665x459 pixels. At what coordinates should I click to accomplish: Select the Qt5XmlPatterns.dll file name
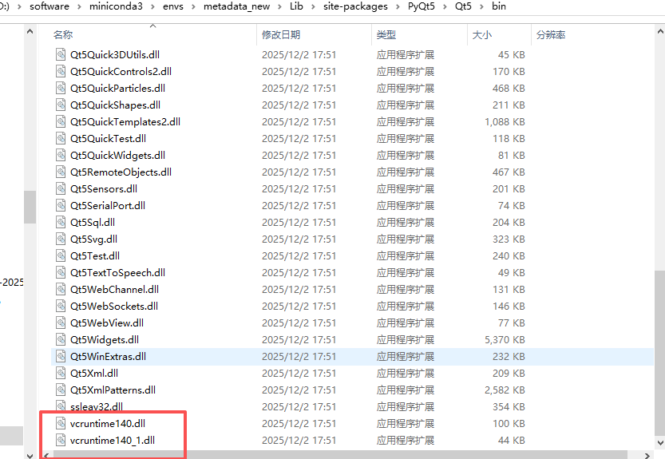(113, 390)
